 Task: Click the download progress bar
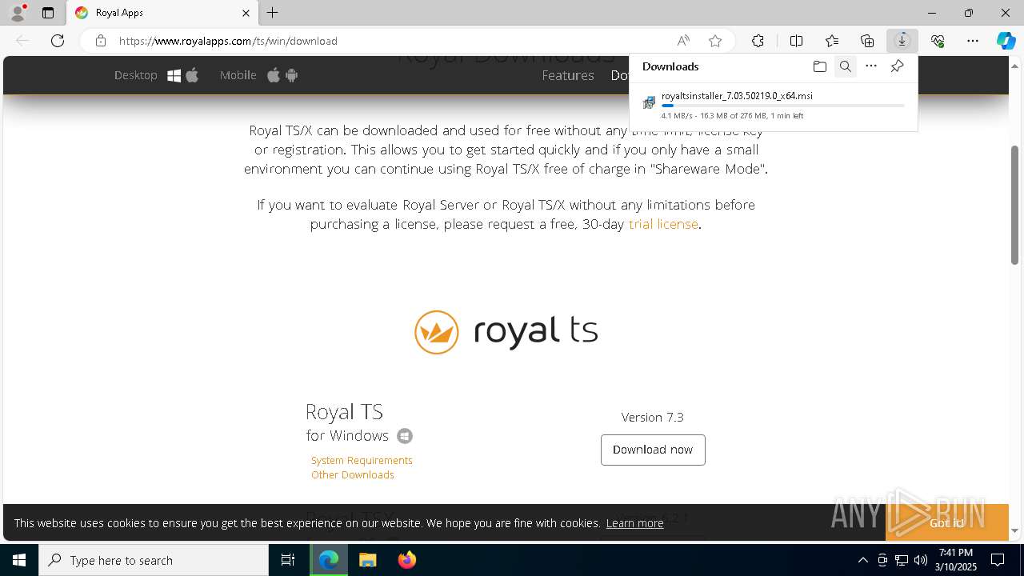783,106
